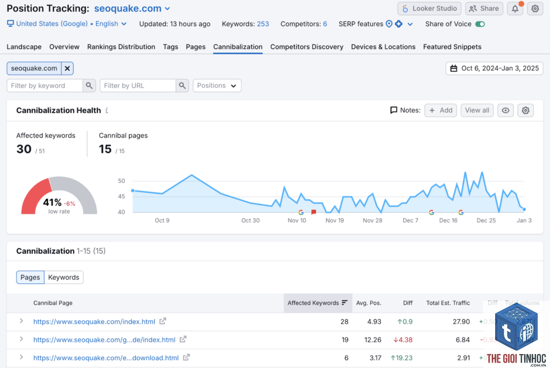
Task: Switch to the Competitors Discovery tab
Action: pos(307,47)
